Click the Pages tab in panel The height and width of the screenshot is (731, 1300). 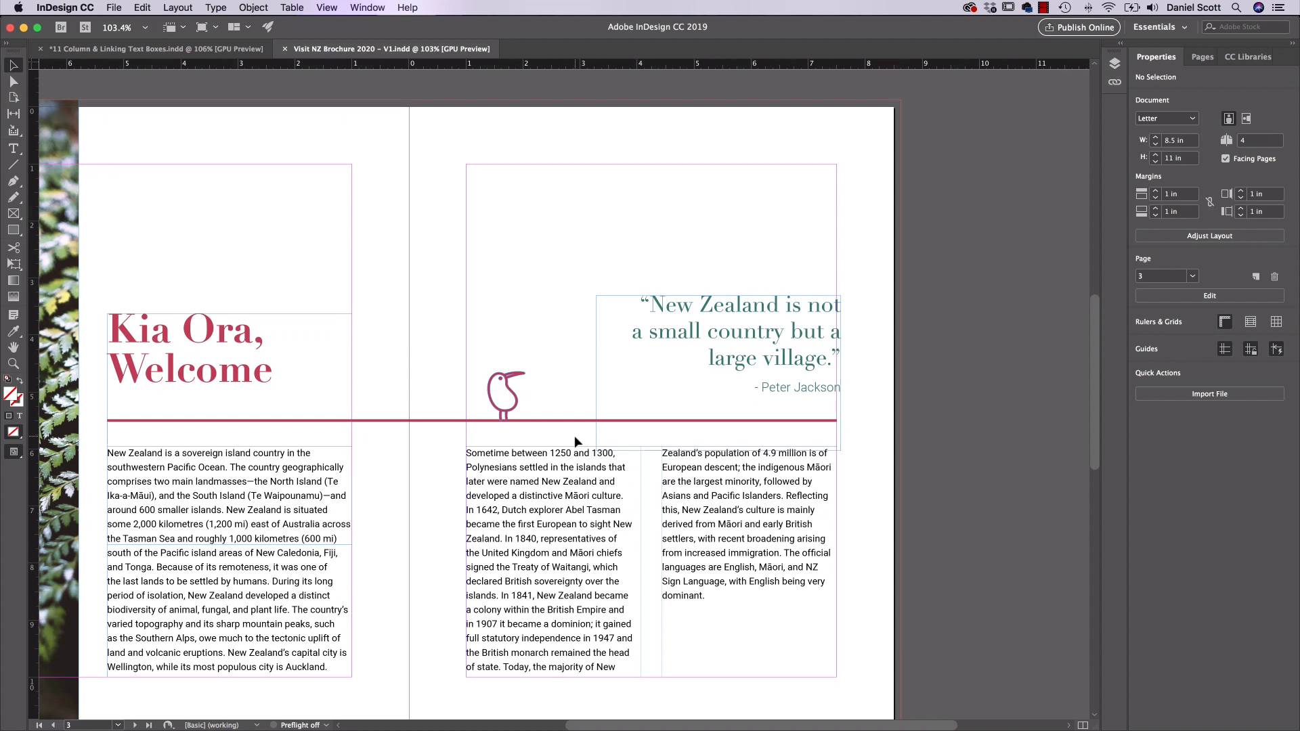click(x=1202, y=56)
